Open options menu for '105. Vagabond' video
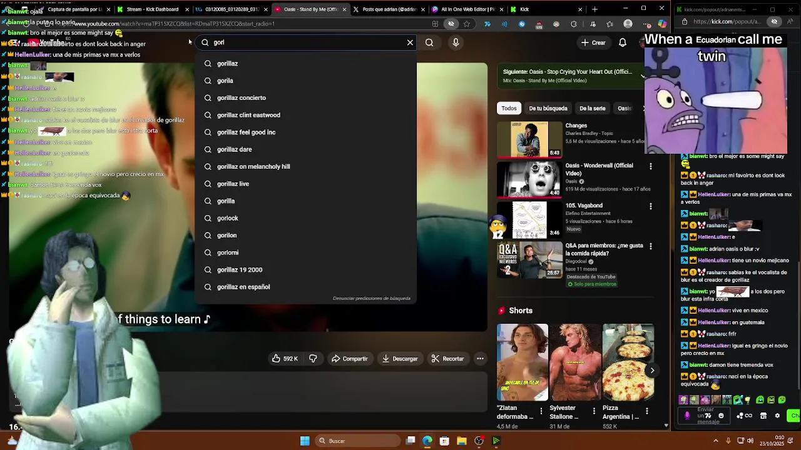Screen dimensions: 801x450 coord(651,206)
